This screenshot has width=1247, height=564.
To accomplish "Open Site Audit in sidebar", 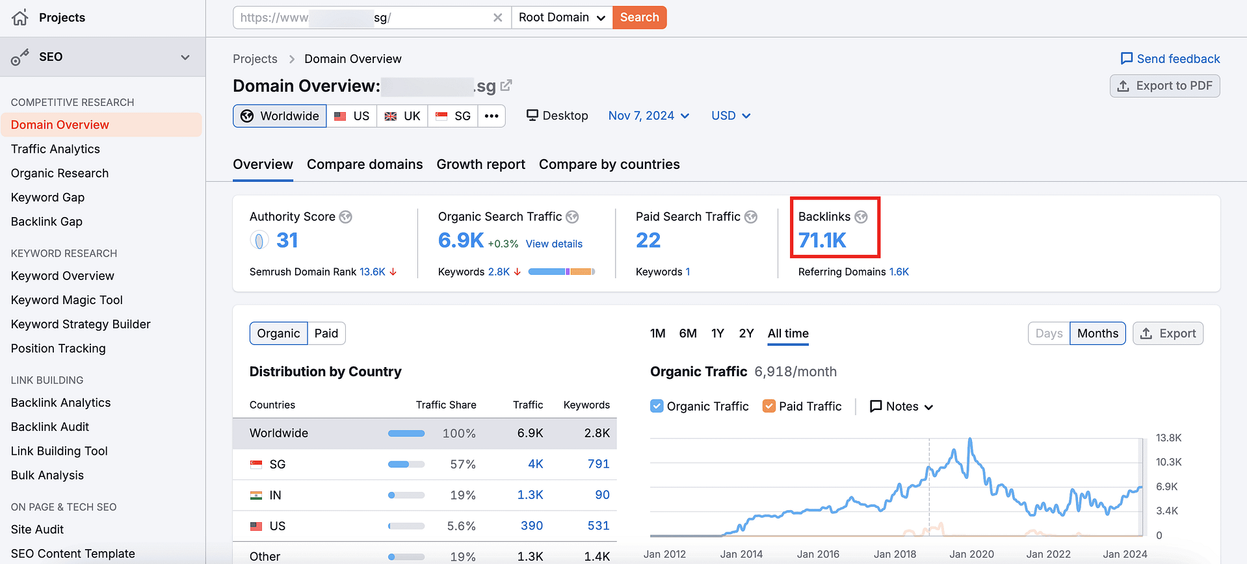I will (x=37, y=529).
